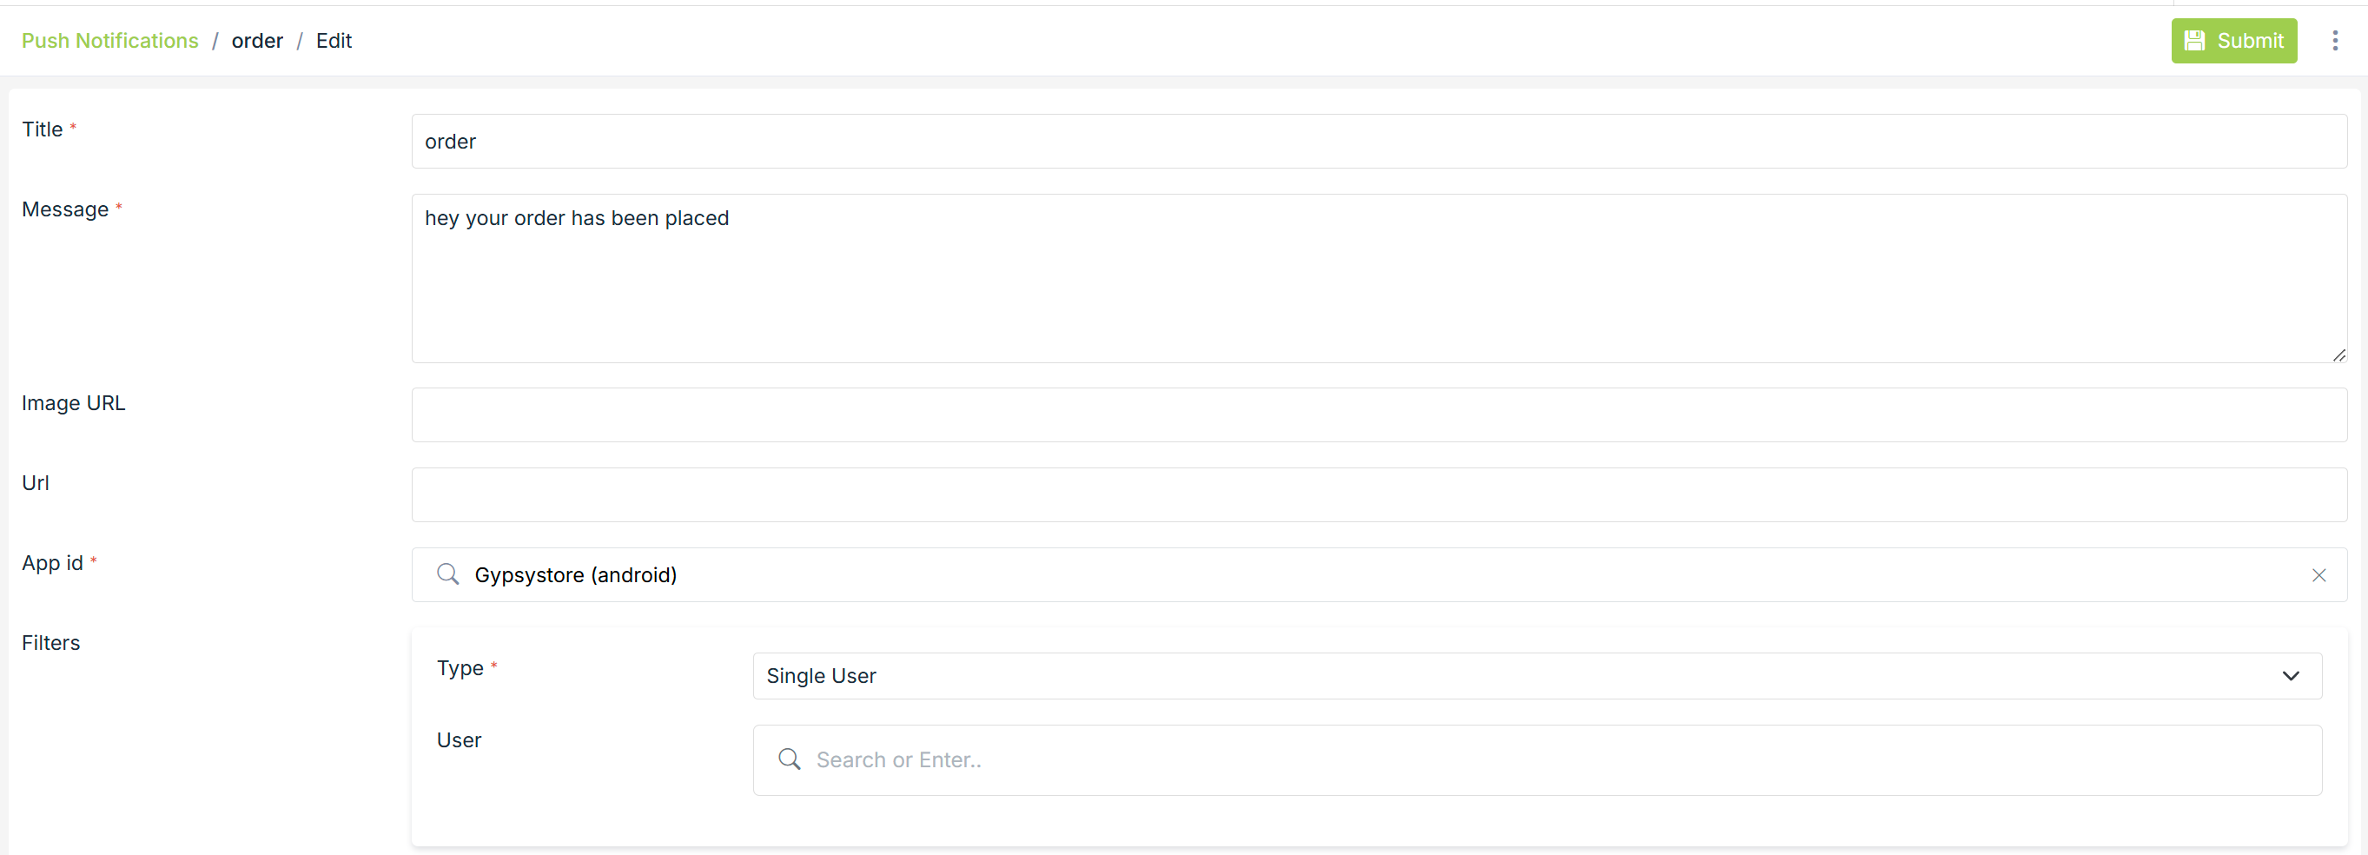Select the Gypsystore (android) text in App id
2368x855 pixels.
575,574
